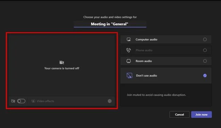The width and height of the screenshot is (221, 128).
Task: Click the Video effects background icon
Action: pyautogui.click(x=33, y=101)
